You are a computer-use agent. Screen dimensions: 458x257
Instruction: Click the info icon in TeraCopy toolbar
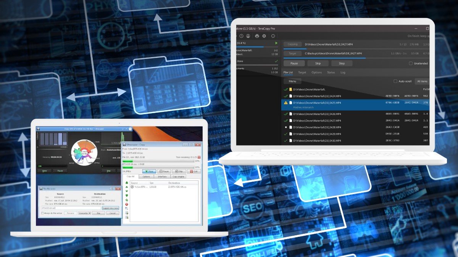click(x=273, y=36)
